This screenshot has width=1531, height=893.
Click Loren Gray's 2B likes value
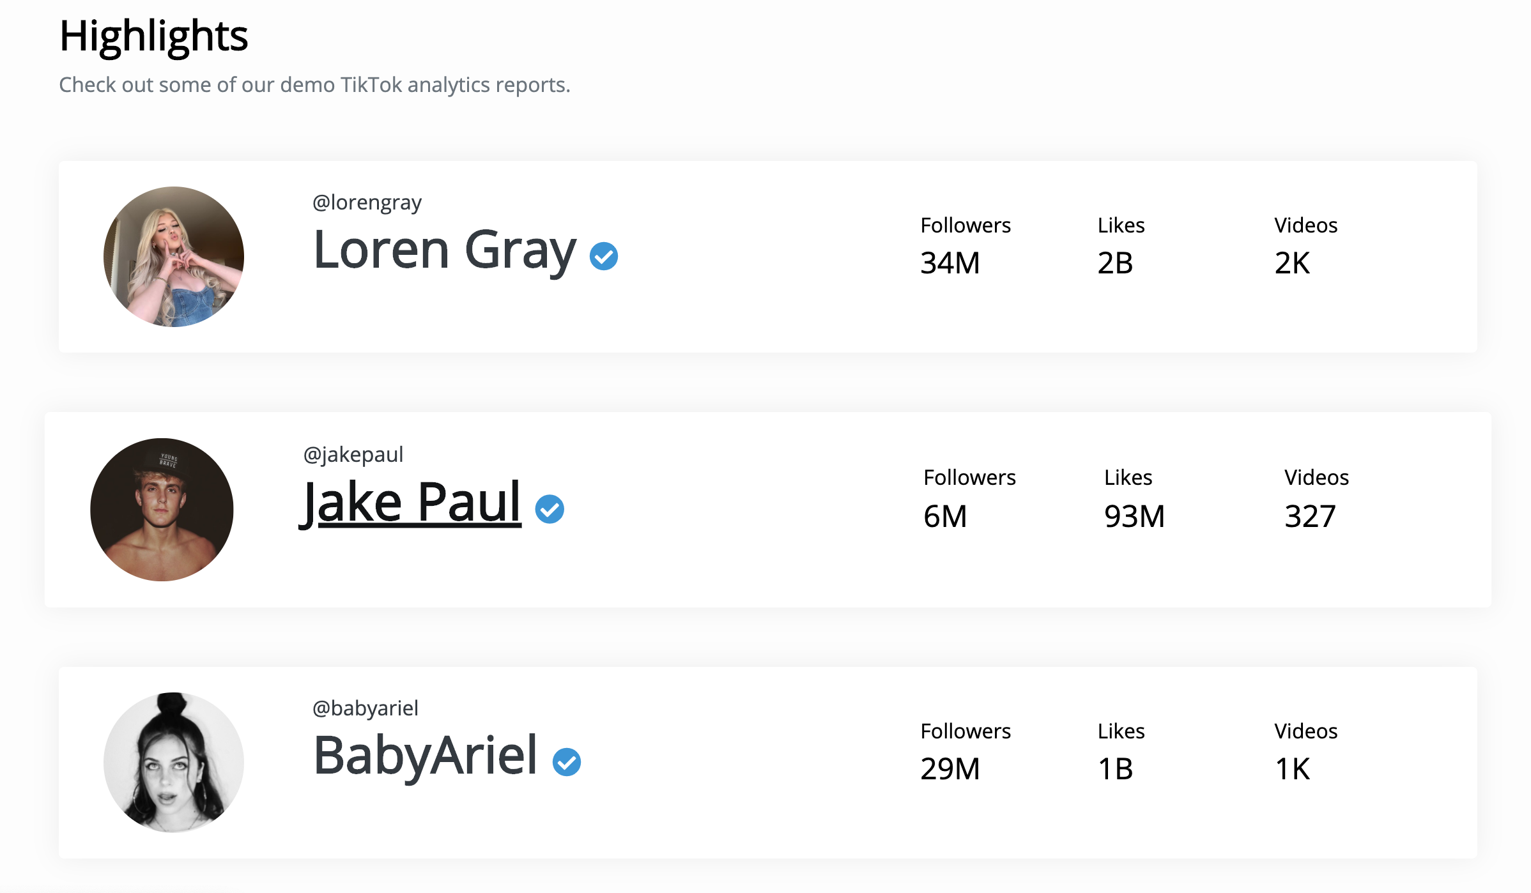pyautogui.click(x=1115, y=263)
